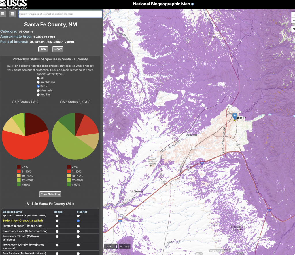Click the list view icon beside search
The width and height of the screenshot is (295, 255).
coord(12,14)
